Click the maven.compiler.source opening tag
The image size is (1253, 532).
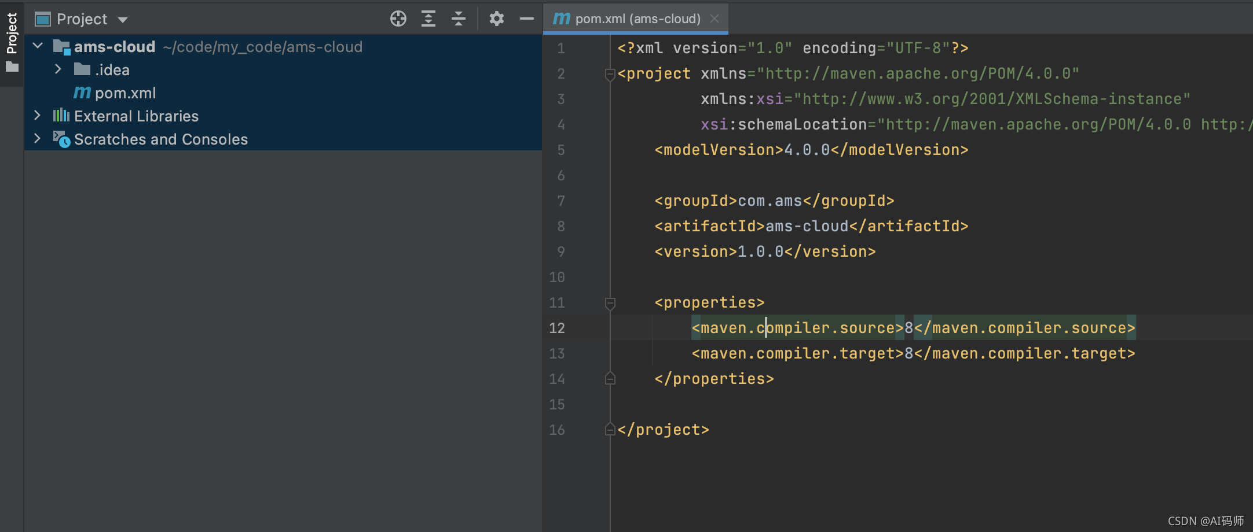798,328
